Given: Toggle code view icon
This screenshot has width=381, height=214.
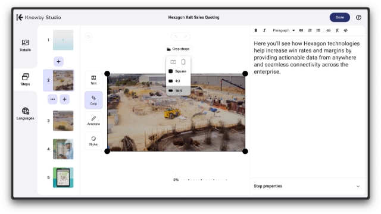Looking at the screenshot, I should tap(346, 30).
